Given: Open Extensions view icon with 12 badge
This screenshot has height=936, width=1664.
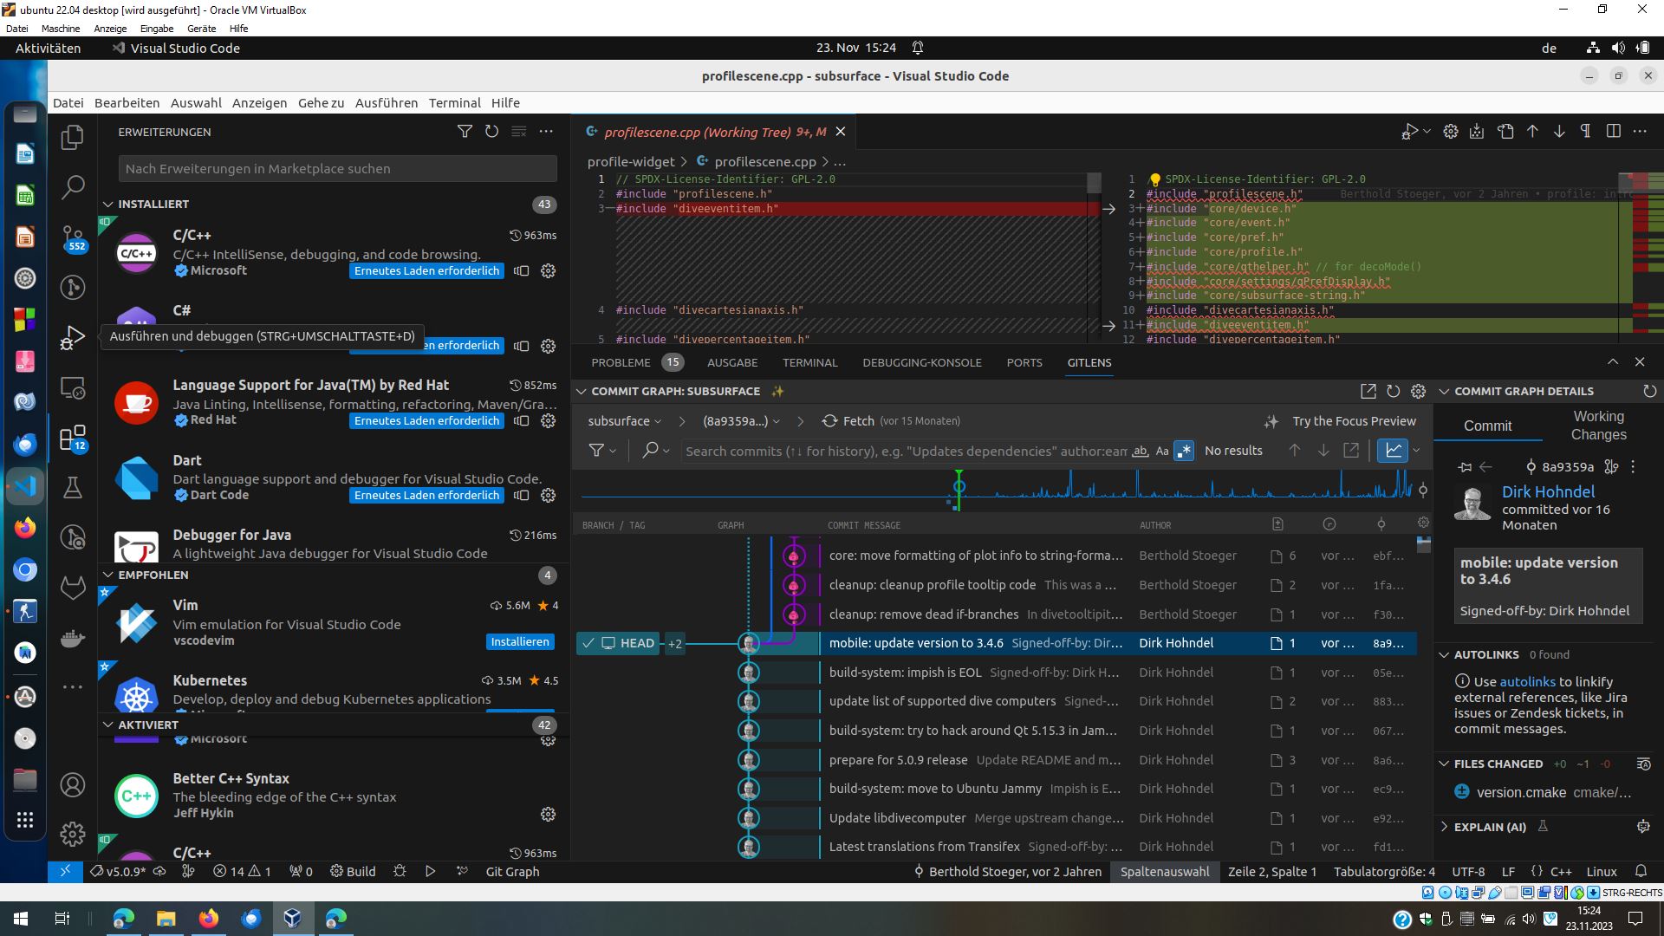Looking at the screenshot, I should click(73, 438).
